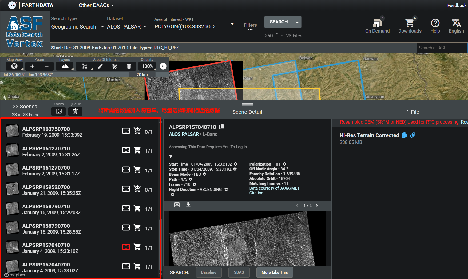The width and height of the screenshot is (468, 279).
Task: Open the Citation link
Action: click(x=256, y=193)
